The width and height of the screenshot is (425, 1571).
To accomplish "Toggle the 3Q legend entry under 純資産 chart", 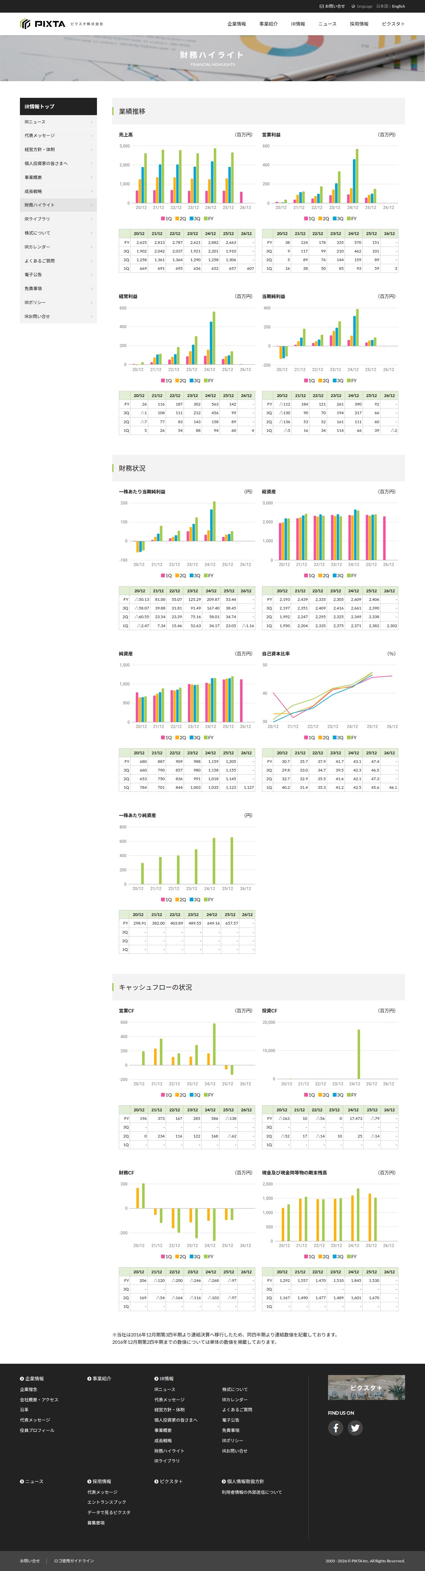I will tap(195, 738).
